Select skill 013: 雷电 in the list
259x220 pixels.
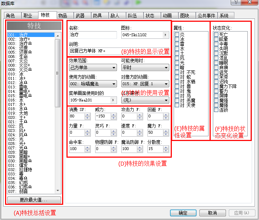point(31,87)
